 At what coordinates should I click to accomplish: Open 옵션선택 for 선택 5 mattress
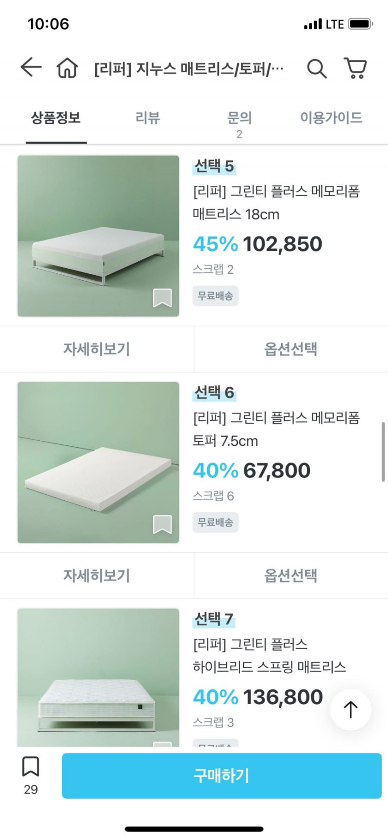point(291,349)
